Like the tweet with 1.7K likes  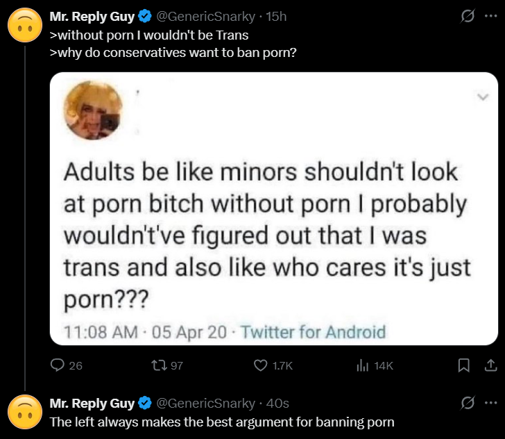coord(261,365)
